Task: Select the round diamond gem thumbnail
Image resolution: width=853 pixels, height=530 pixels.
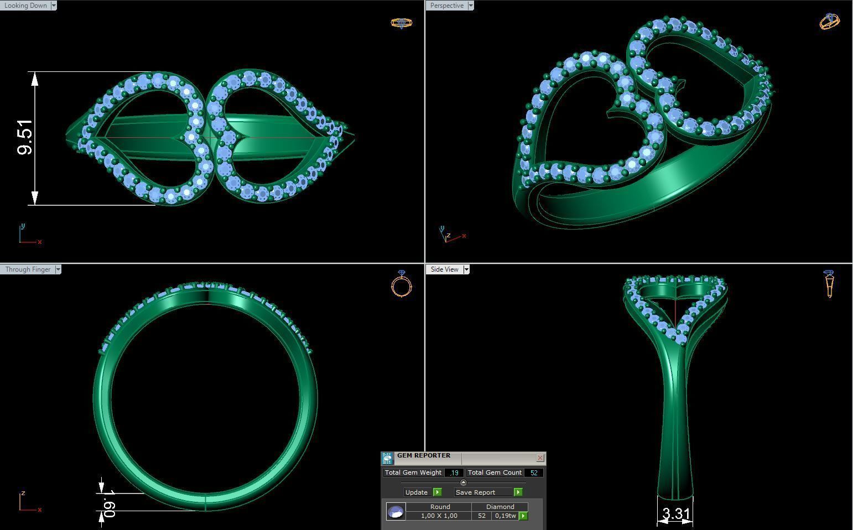Action: (396, 512)
